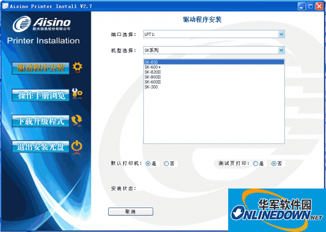Select SK-600+ in the model list
The width and height of the screenshot is (326, 232).
coord(214,67)
